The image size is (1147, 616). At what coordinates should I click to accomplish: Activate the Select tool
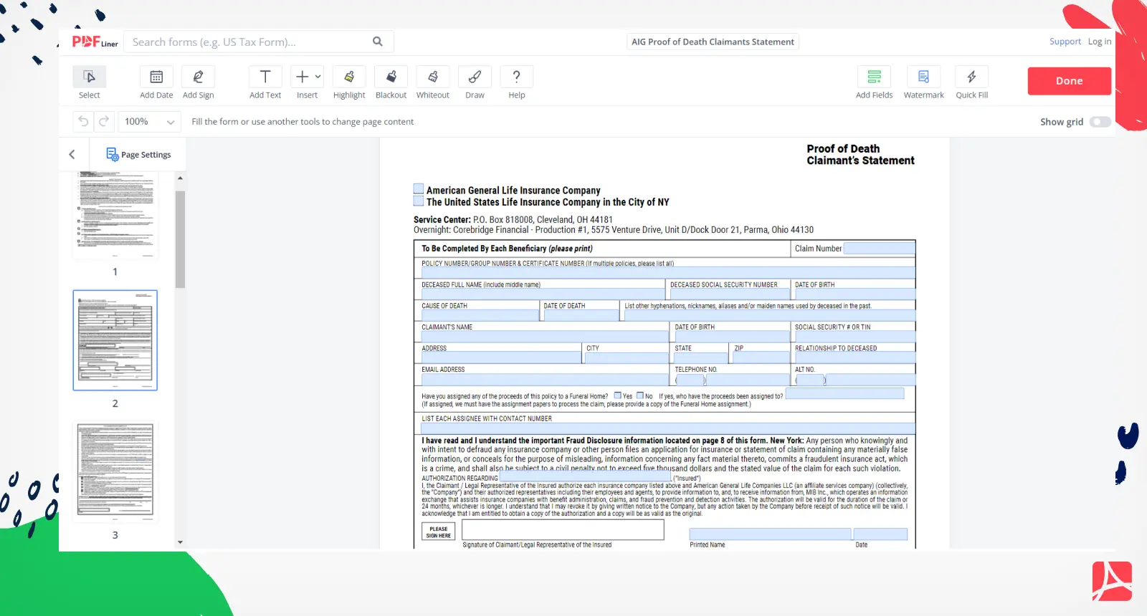coord(90,83)
